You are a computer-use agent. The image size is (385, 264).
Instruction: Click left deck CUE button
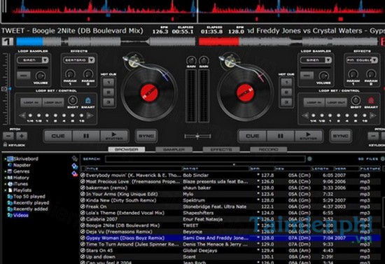point(58,136)
